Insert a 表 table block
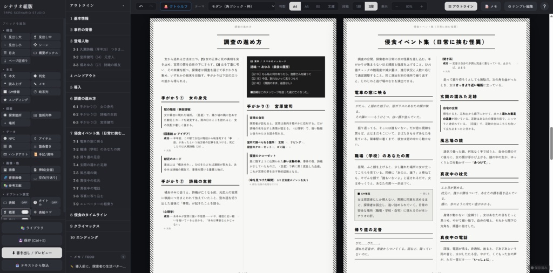Image resolution: width=553 pixels, height=273 pixels. [x=16, y=146]
